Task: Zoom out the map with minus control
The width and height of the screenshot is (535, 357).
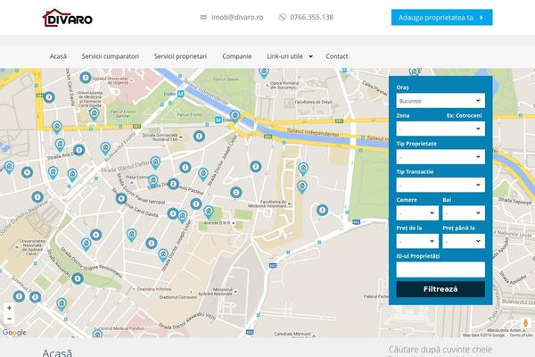Action: [x=9, y=319]
